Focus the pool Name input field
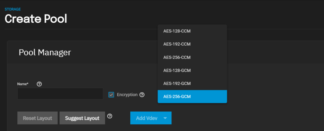324x131 pixels. 60,94
